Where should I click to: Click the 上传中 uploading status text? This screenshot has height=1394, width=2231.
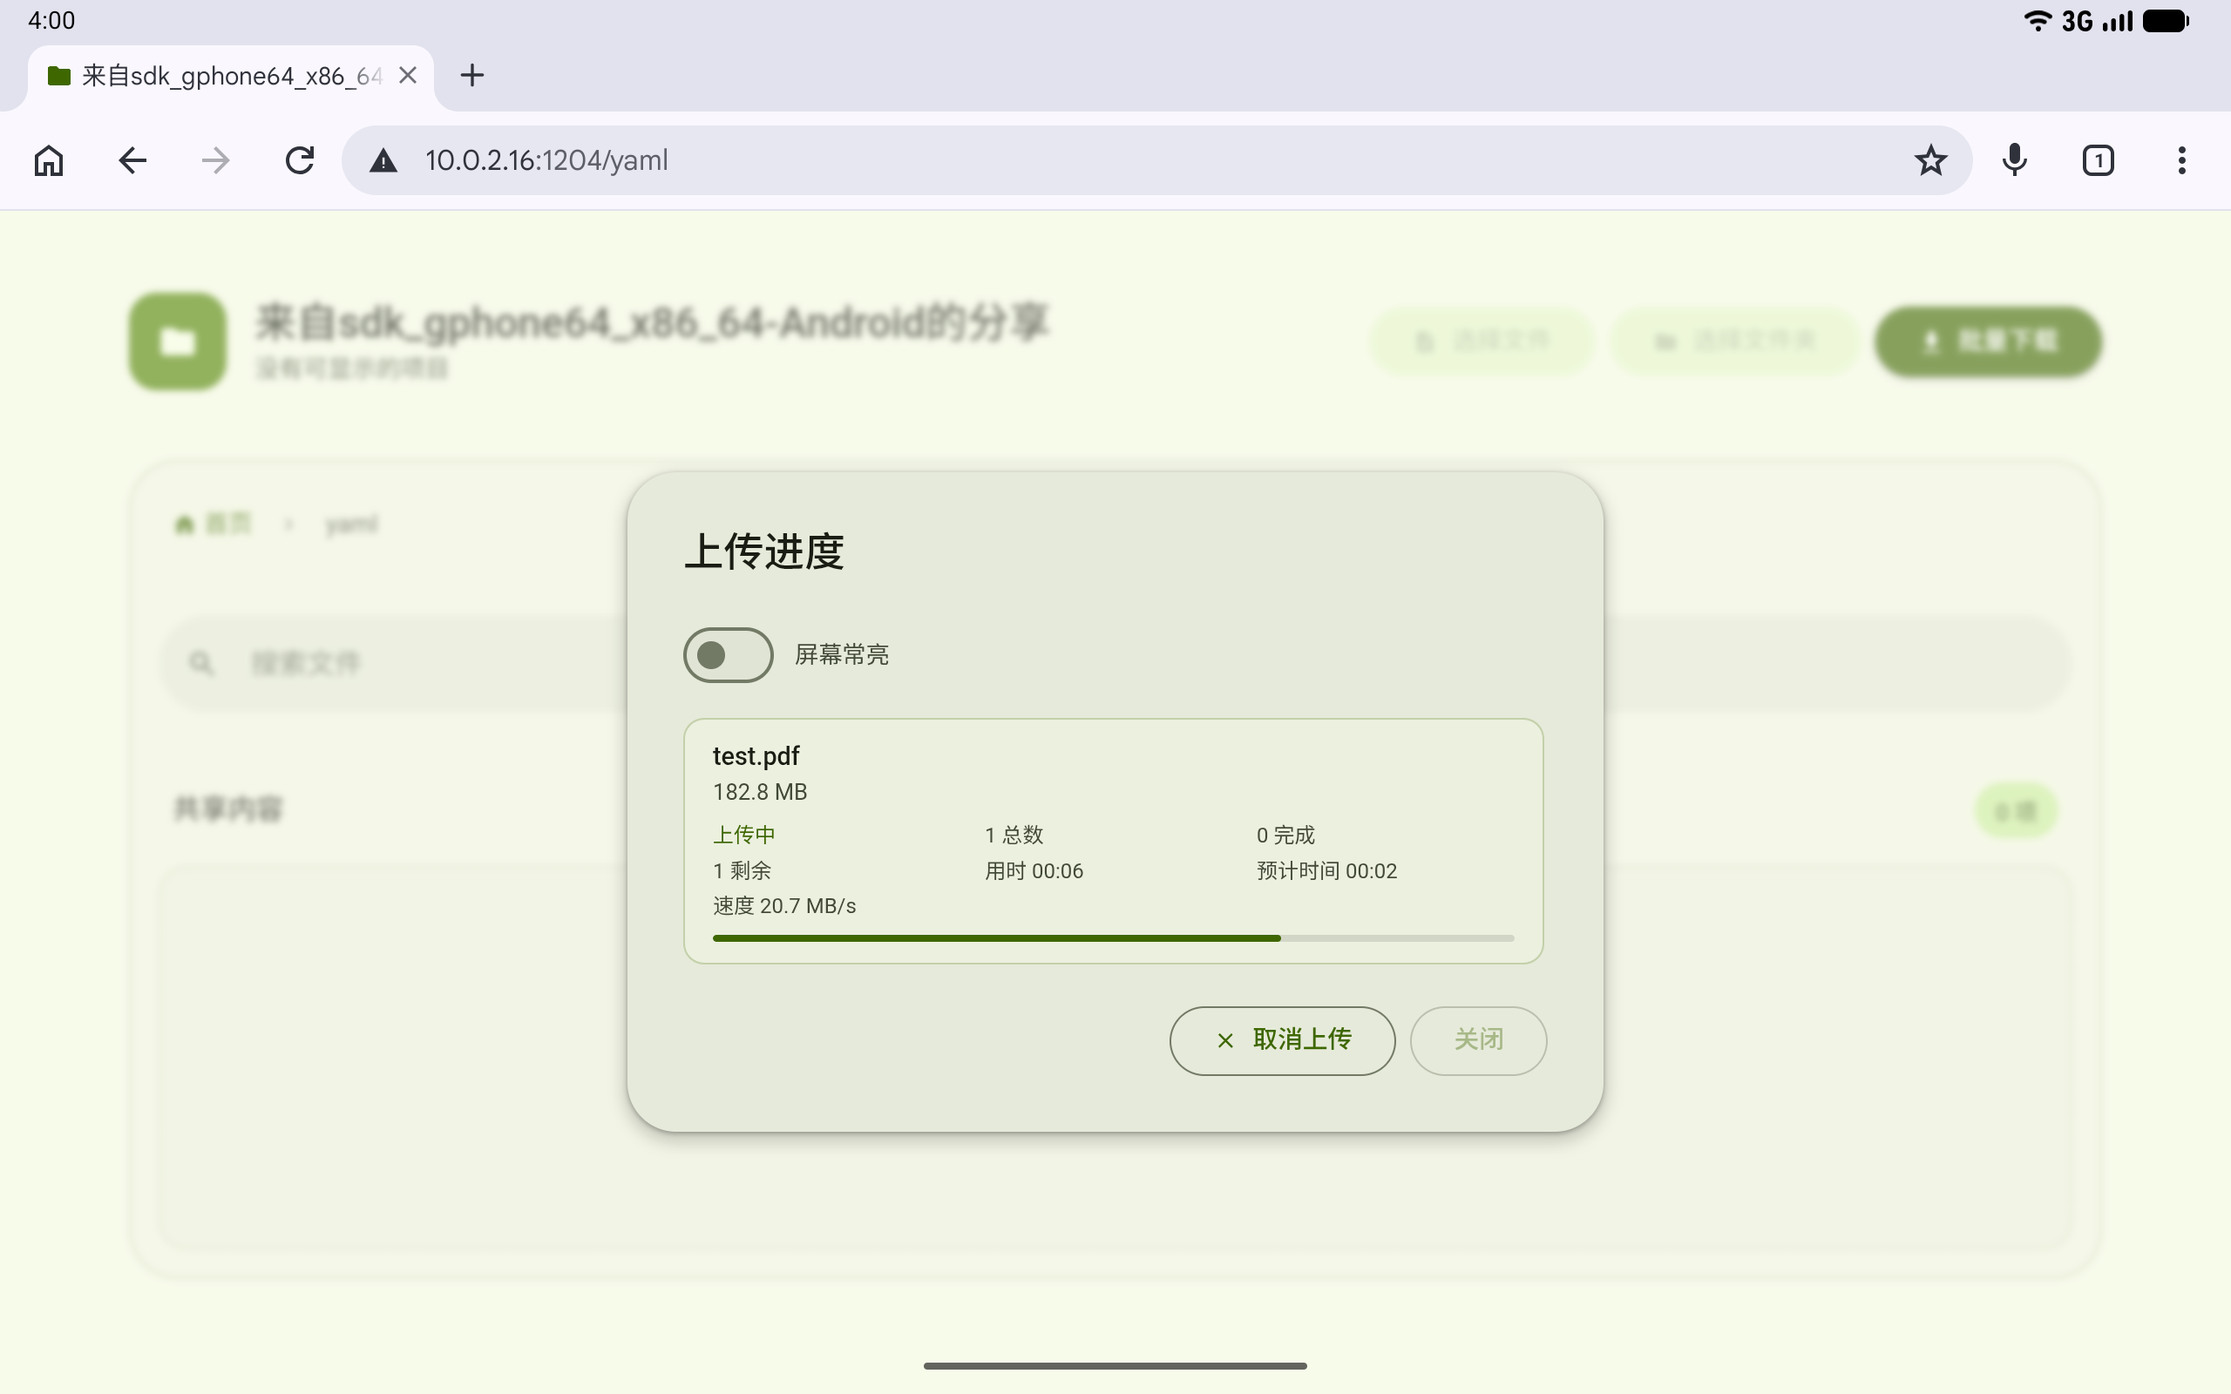coord(744,835)
